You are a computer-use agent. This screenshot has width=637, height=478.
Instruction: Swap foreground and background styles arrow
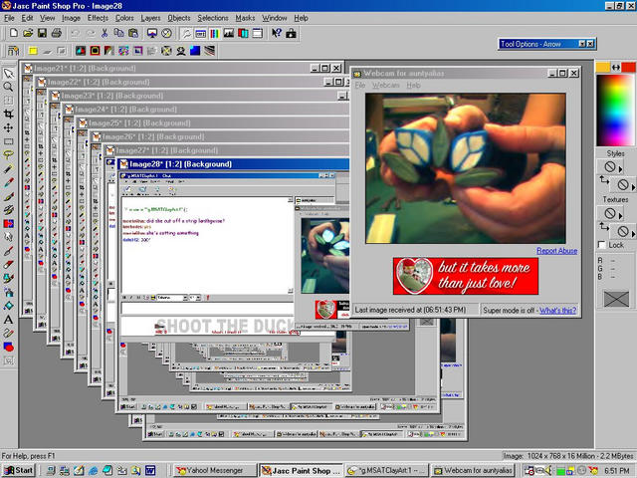[x=604, y=180]
